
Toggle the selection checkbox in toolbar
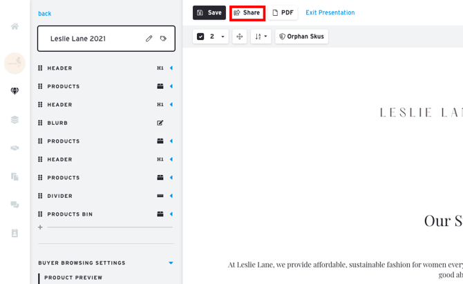click(x=200, y=37)
